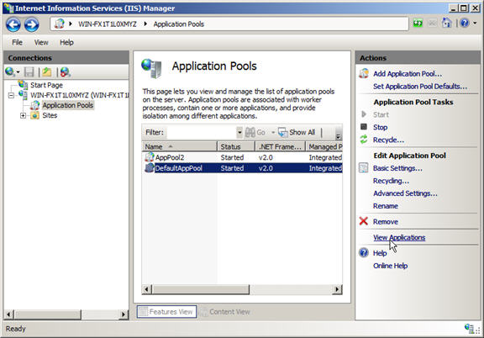Screen dimensions: 484x338
Task: Collapse the WIN-FX1T1L0XMYZ server tree node
Action: point(11,95)
